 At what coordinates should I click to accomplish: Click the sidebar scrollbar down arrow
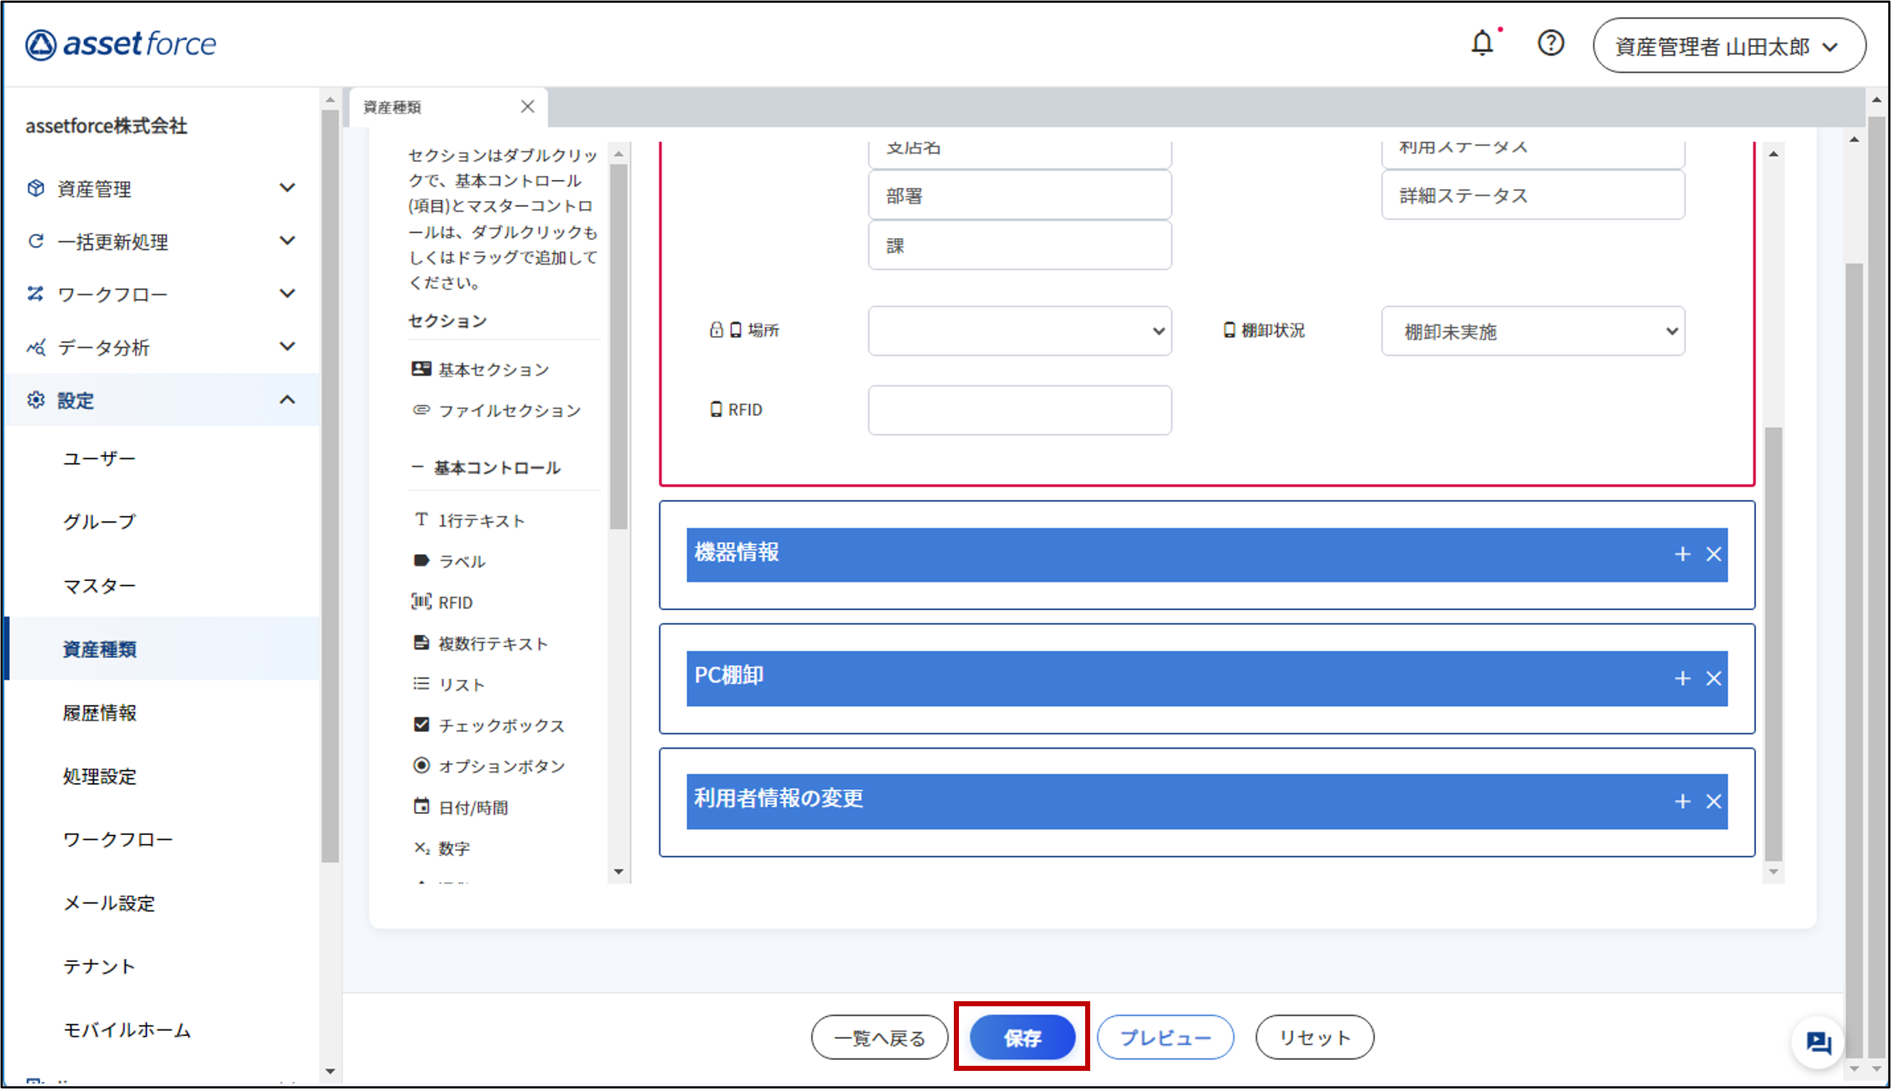[330, 1071]
